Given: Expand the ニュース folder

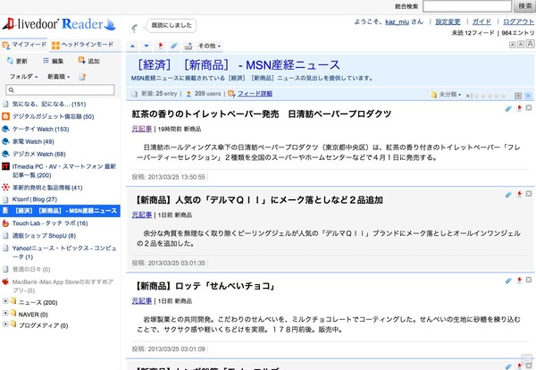Looking at the screenshot, I should (x=6, y=303).
